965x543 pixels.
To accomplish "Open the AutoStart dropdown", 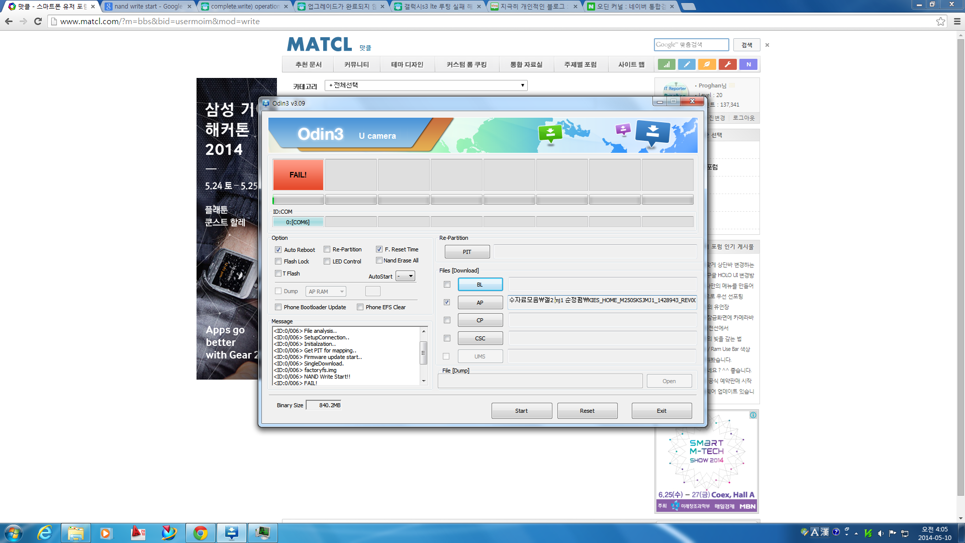I will pyautogui.click(x=405, y=276).
